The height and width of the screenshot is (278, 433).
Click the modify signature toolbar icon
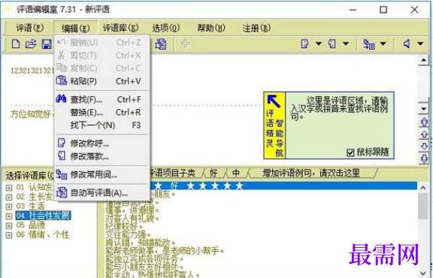pos(332,44)
